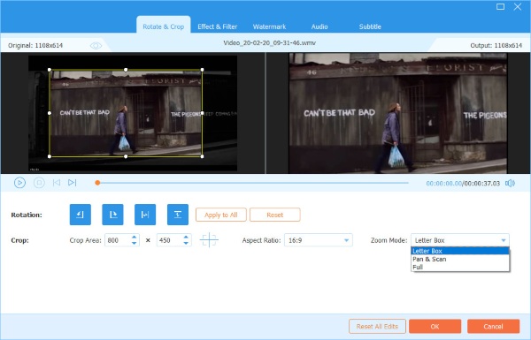Screen dimensions: 531x340
Task: Stop the video playback
Action: pos(39,183)
